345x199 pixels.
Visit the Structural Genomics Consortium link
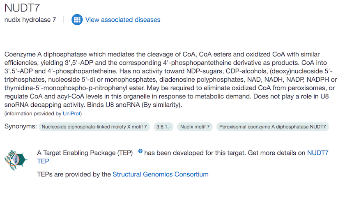coord(161,174)
